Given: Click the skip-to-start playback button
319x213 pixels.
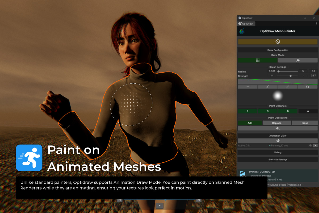Looking at the screenshot, I should tap(120, 200).
